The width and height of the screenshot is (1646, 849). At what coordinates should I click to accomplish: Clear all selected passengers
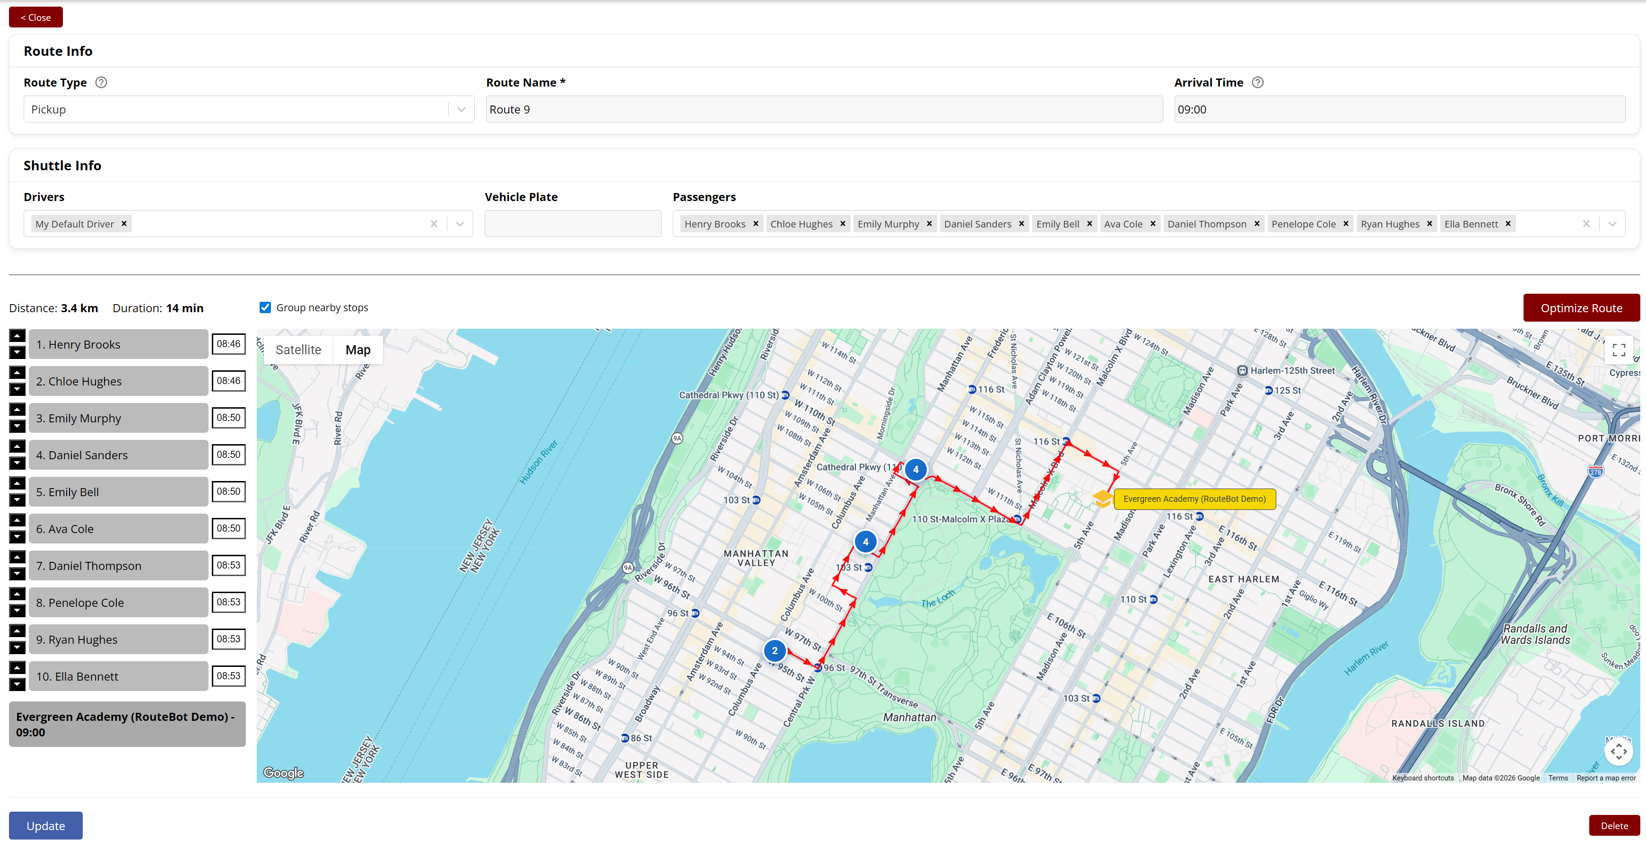point(1586,223)
